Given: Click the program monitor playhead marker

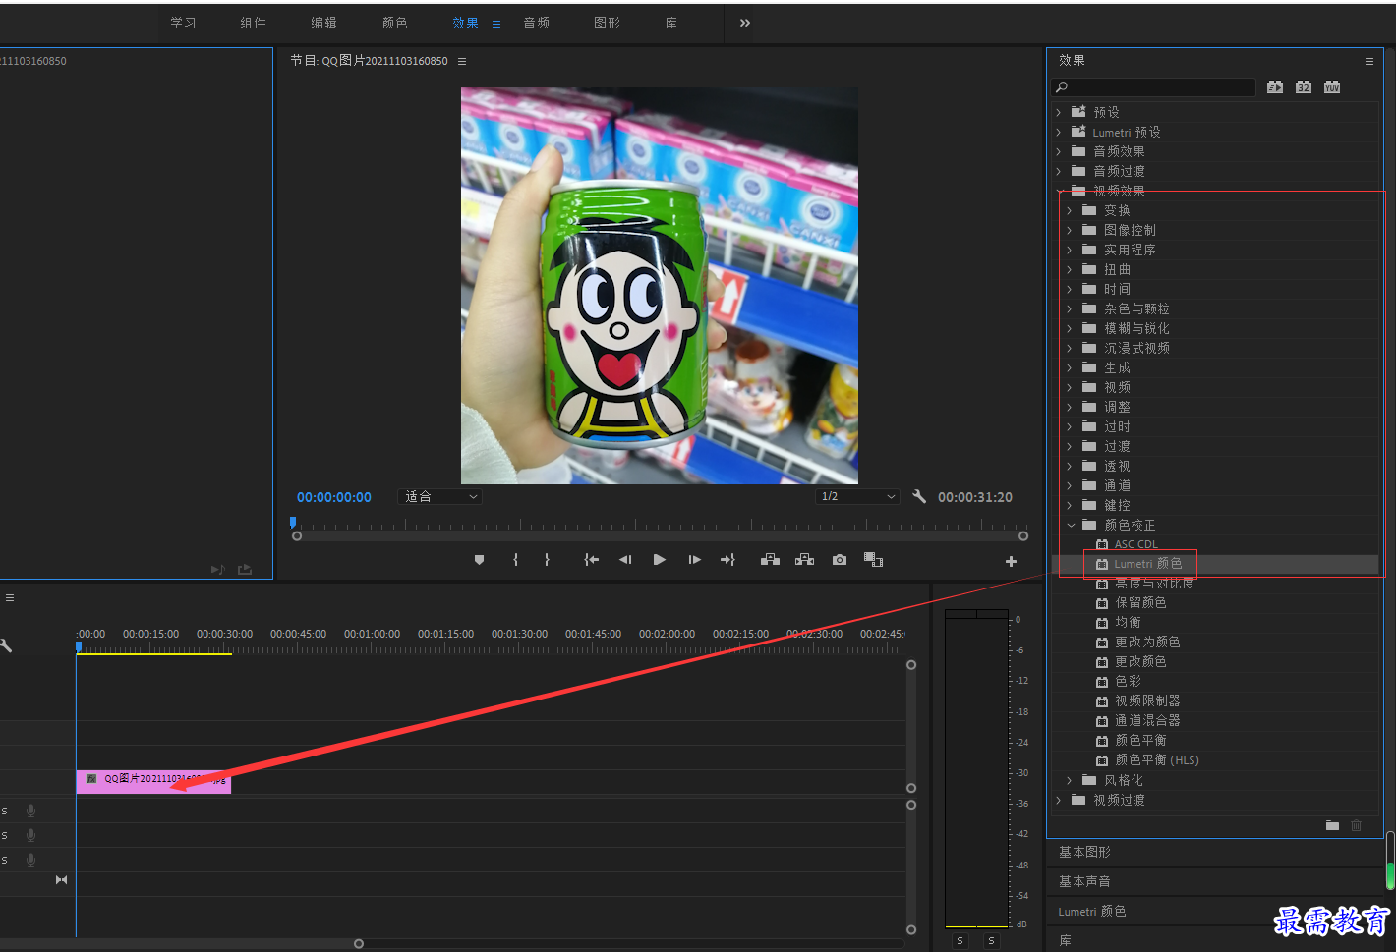Looking at the screenshot, I should tap(293, 523).
